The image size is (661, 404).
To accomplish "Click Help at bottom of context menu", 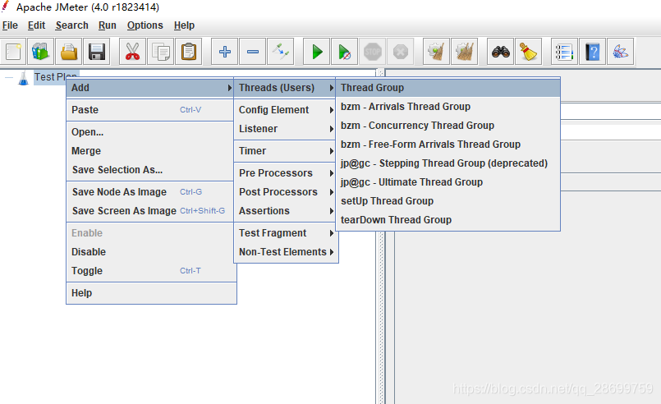I will click(x=151, y=293).
